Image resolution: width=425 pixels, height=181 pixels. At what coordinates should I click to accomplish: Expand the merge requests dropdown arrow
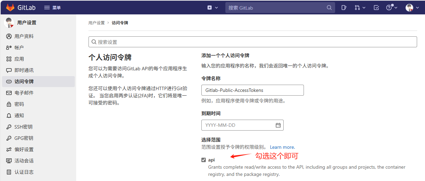[364, 8]
